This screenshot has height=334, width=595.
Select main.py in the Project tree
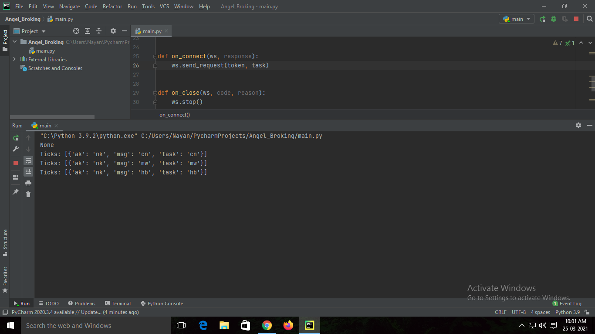42,50
